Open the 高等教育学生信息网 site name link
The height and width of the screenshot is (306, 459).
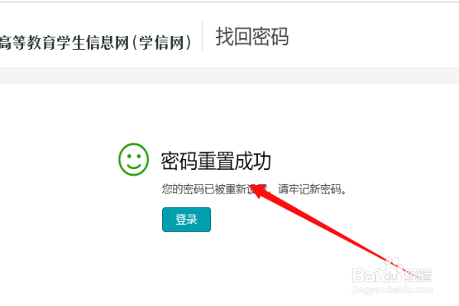[64, 43]
